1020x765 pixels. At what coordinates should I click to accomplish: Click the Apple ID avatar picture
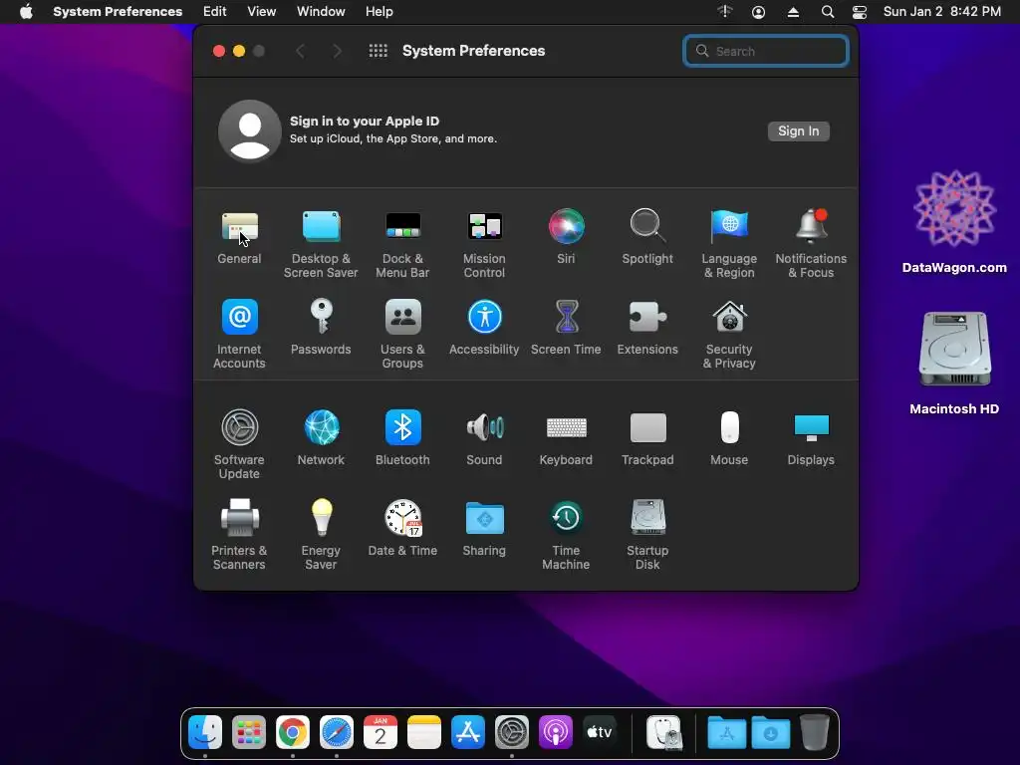[x=250, y=130]
